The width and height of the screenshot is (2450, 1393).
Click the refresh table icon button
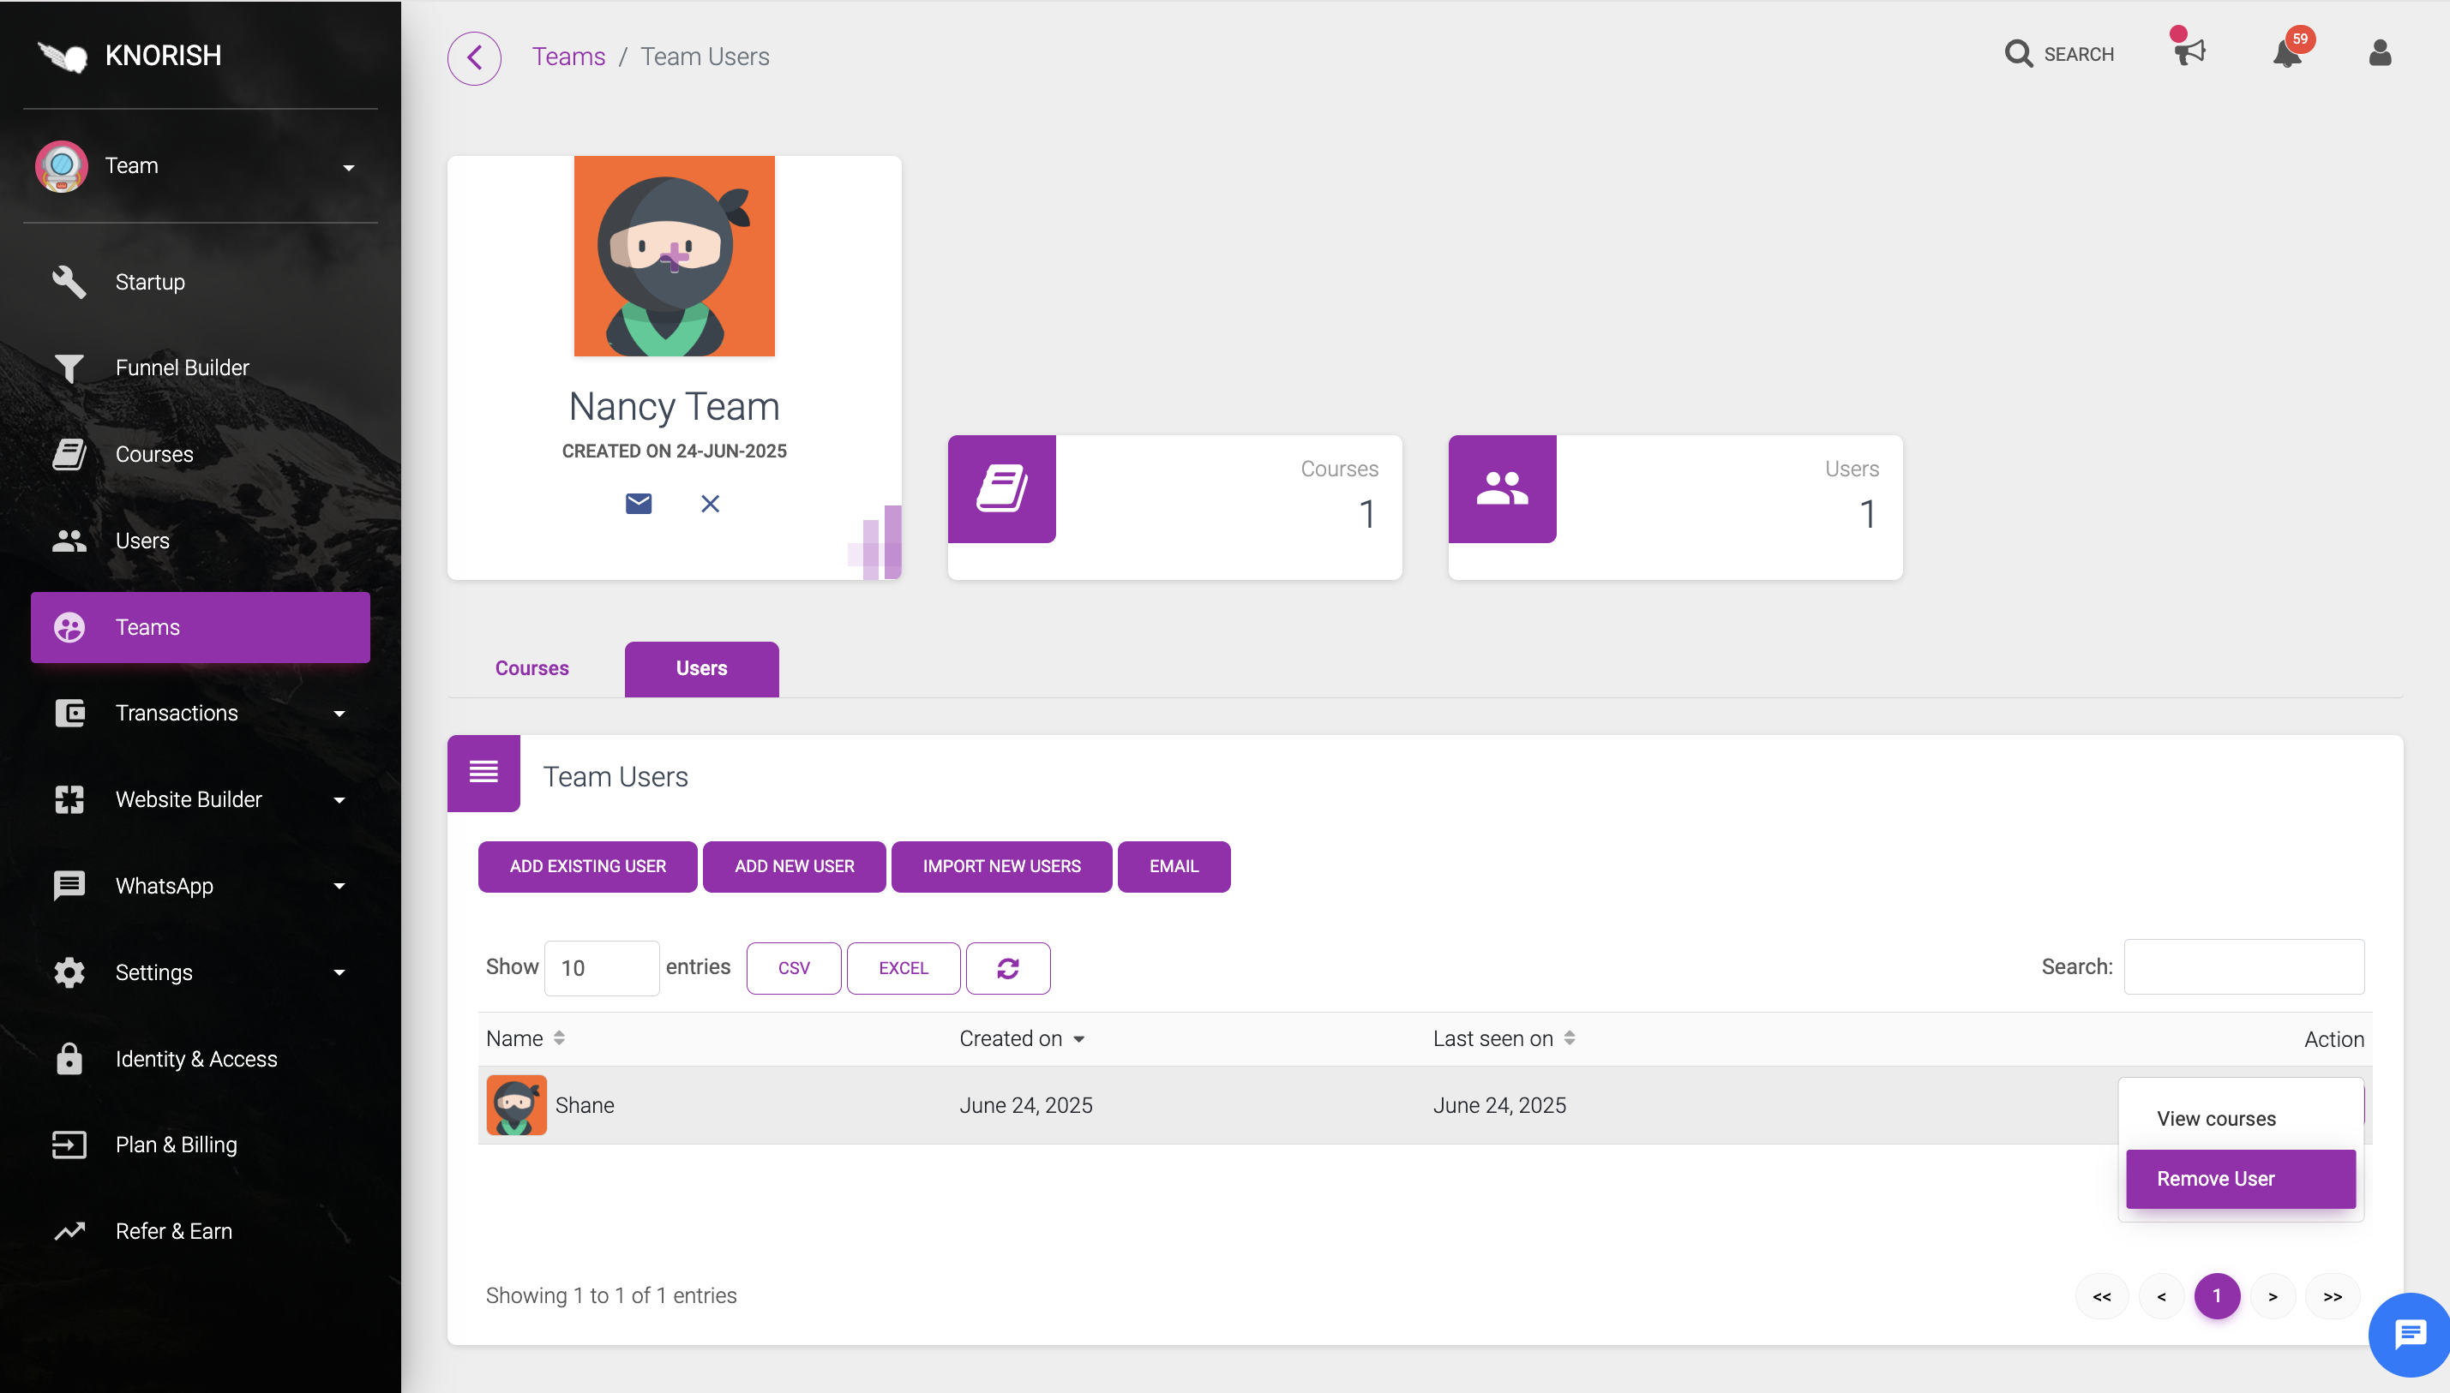(1008, 968)
